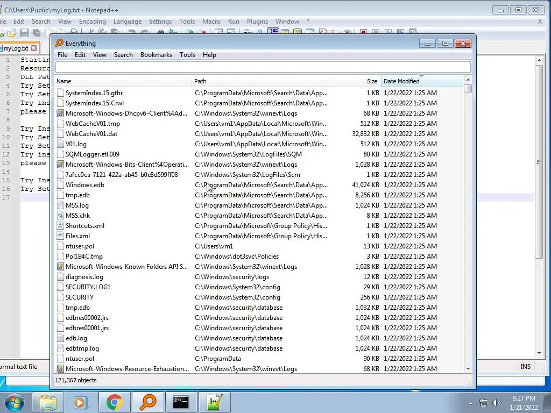
Task: Select the Pol1B4C.tmp file
Action: point(259,257)
